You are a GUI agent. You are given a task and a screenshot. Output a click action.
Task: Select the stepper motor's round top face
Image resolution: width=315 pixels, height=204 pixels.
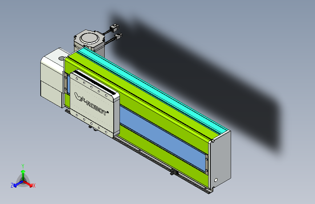(89, 38)
